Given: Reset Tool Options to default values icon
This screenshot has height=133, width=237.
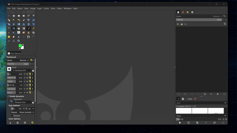Looking at the screenshot, I should tap(32, 123).
